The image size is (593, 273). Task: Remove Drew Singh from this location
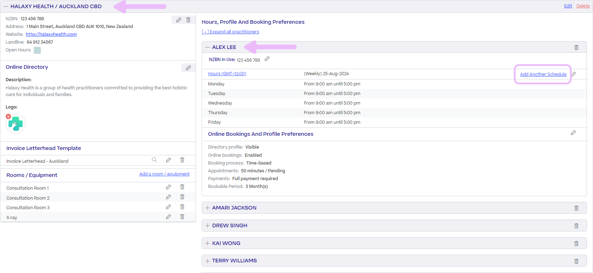point(576,226)
